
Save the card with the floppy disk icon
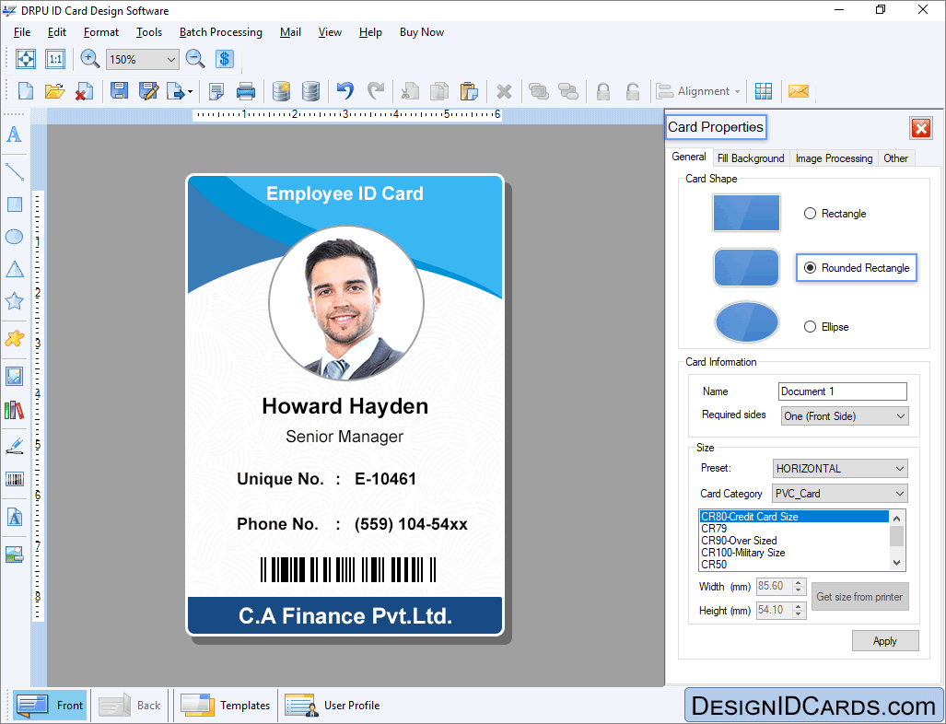[119, 91]
